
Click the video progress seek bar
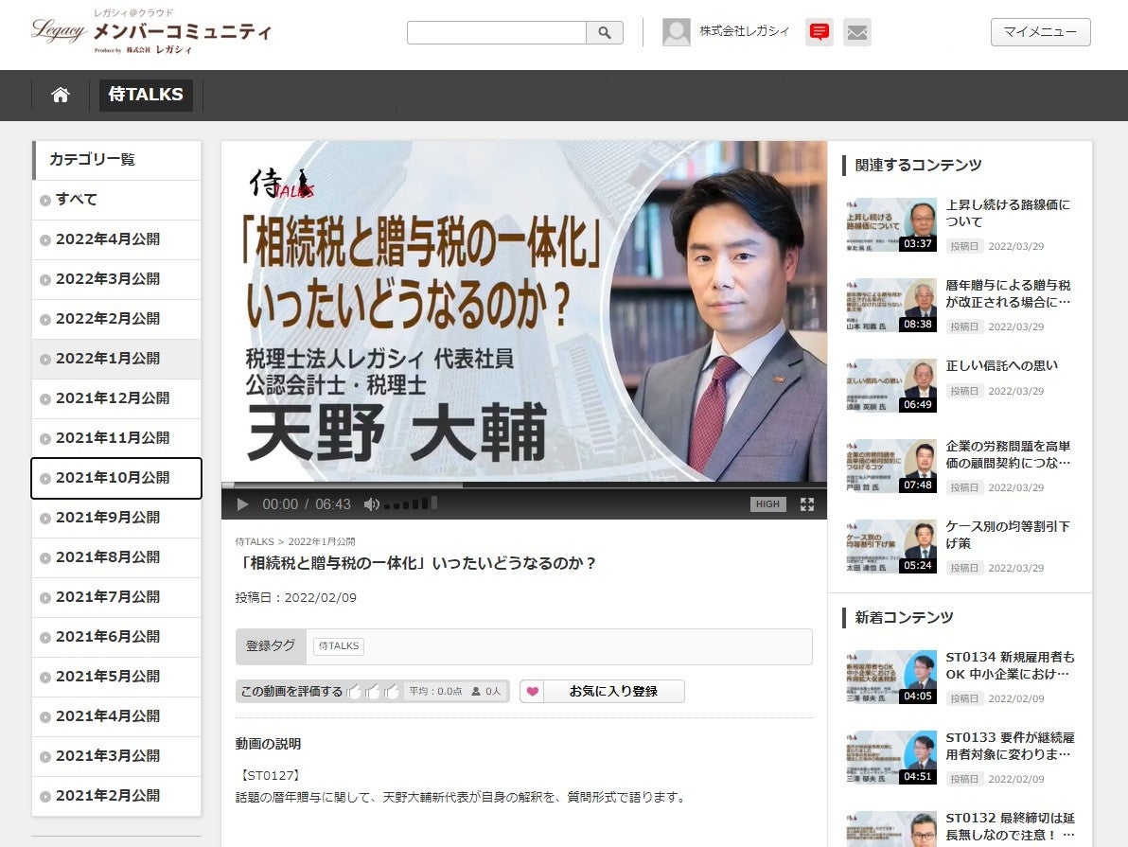click(x=523, y=485)
